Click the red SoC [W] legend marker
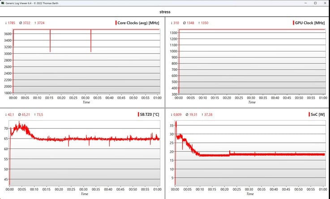The height and width of the screenshot is (199, 330). pos(309,114)
